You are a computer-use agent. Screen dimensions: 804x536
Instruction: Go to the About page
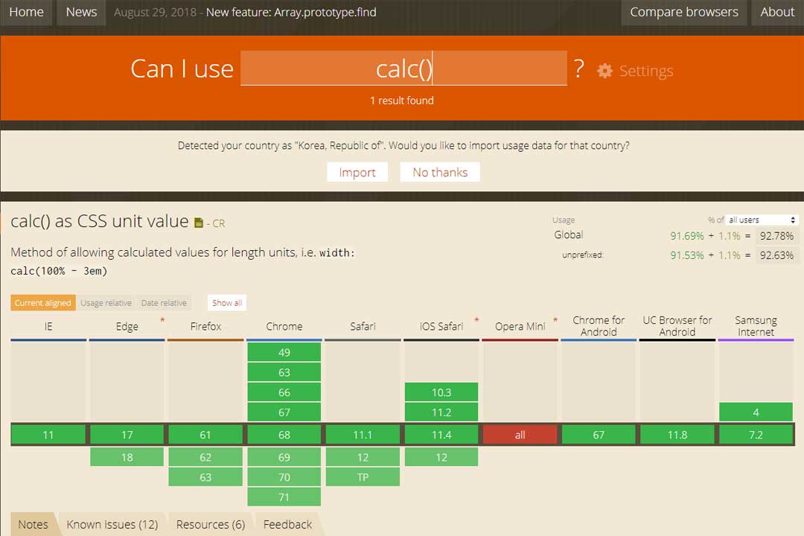point(777,12)
